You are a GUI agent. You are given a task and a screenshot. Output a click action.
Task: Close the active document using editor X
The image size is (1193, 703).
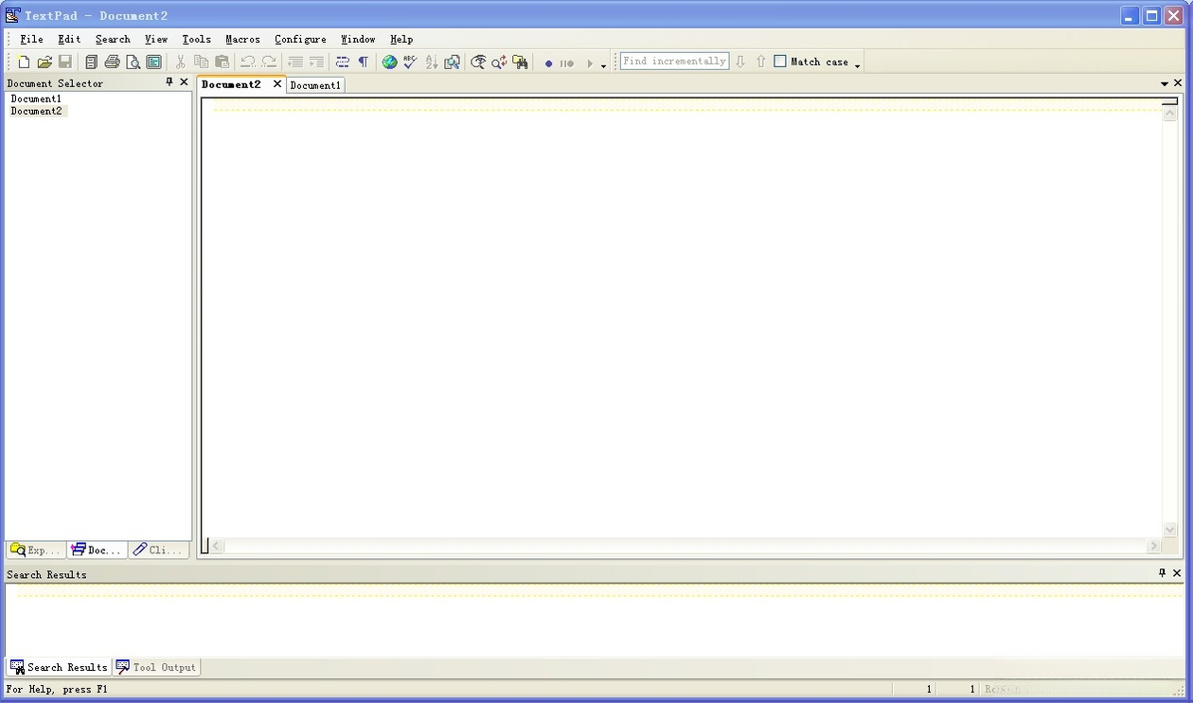tap(1178, 83)
